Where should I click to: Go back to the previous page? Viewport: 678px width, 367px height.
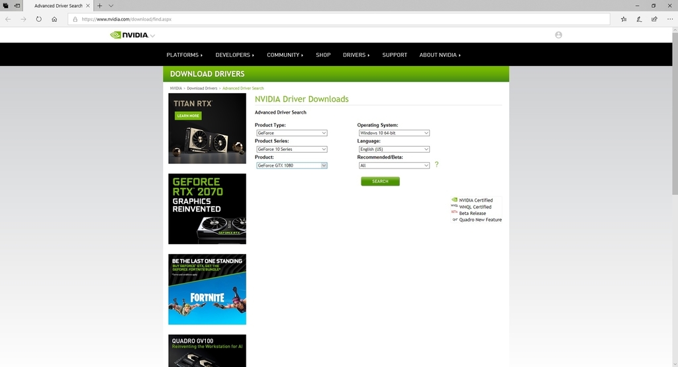pos(8,19)
